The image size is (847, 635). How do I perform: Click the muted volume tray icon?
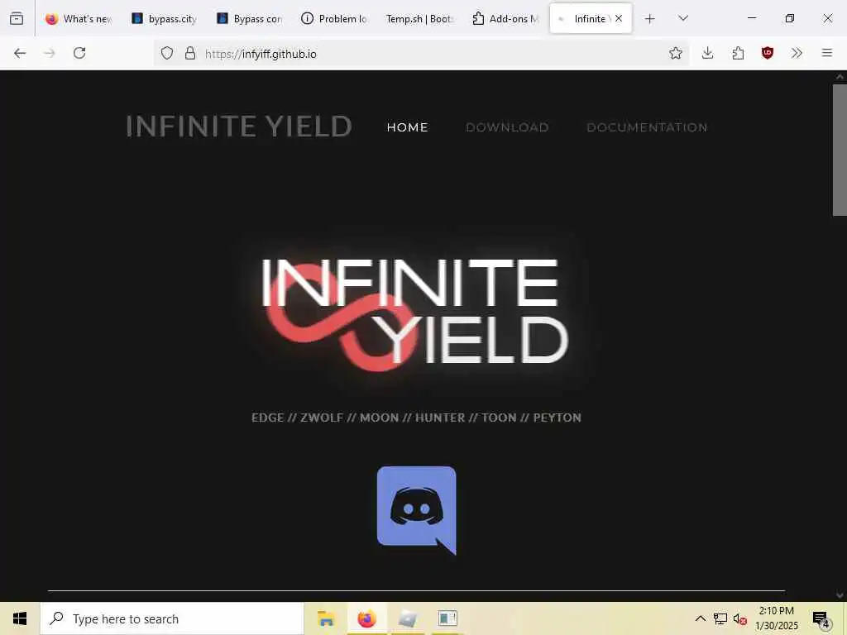pyautogui.click(x=740, y=619)
